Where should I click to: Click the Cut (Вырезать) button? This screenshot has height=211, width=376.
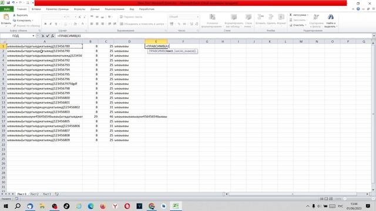point(21,15)
